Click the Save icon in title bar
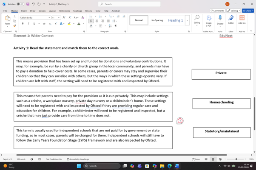The image size is (256, 170). 28,4
